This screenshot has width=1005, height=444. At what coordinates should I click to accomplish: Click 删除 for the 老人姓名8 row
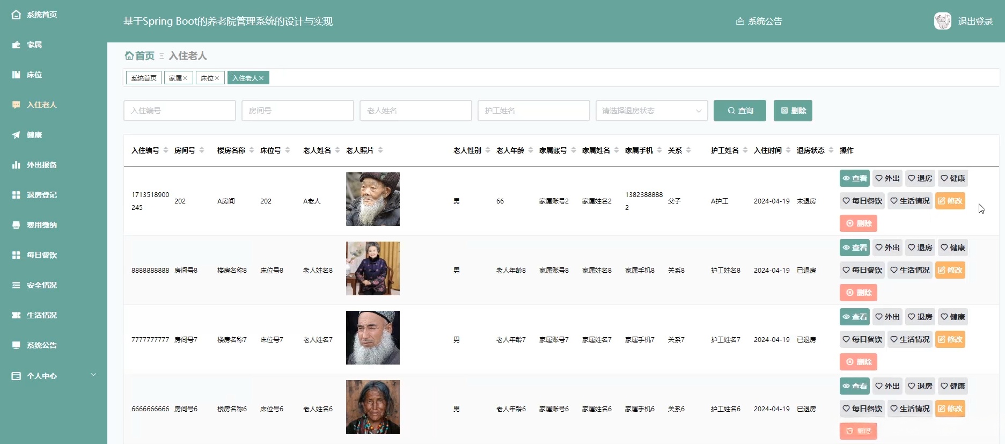(859, 293)
